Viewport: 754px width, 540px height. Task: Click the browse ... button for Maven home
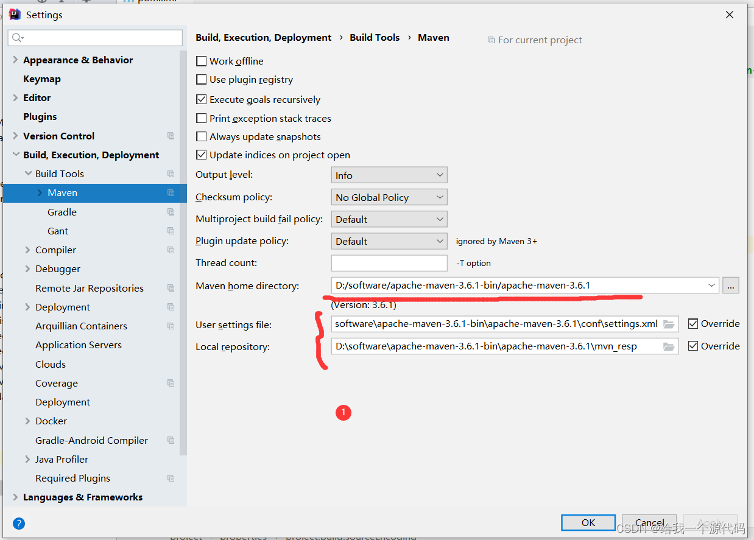point(731,285)
